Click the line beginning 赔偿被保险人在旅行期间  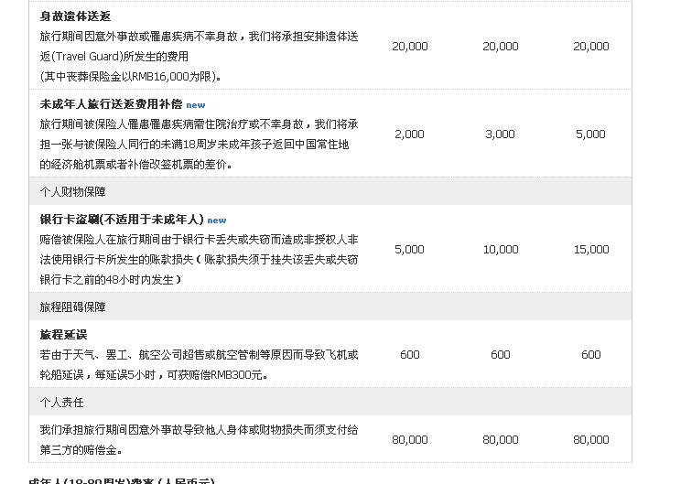(199, 240)
